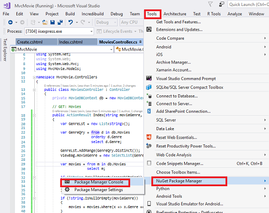Collapse the Index method outline toggle
269x213 pixels.
point(34,115)
